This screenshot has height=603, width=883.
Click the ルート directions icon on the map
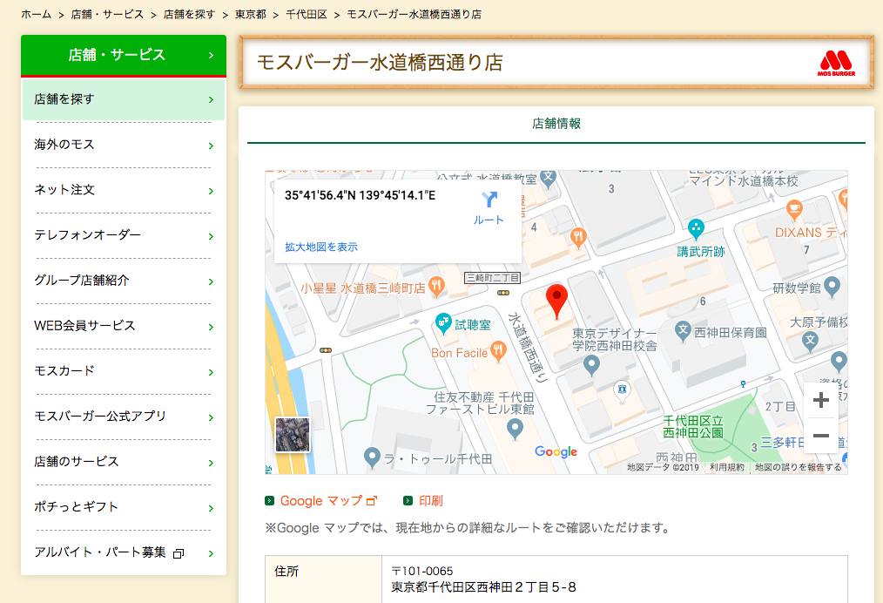488,202
